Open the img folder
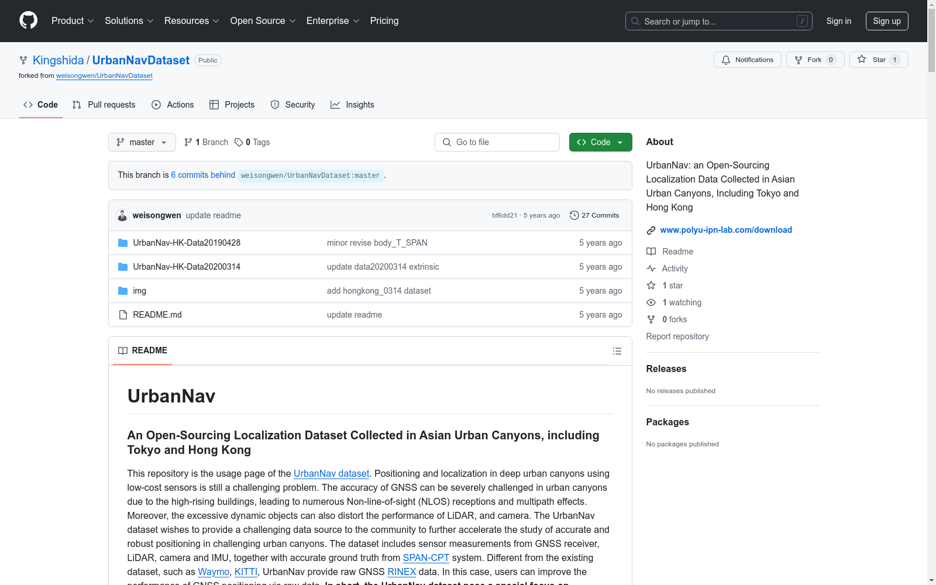Image resolution: width=936 pixels, height=585 pixels. pyautogui.click(x=140, y=291)
